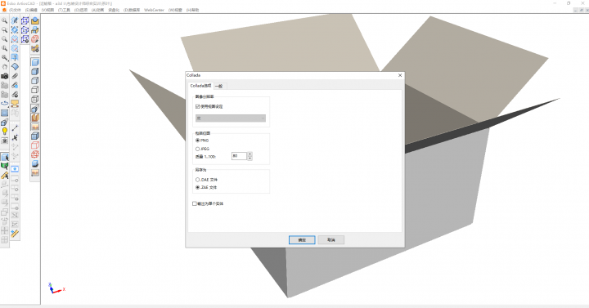Image resolution: width=589 pixels, height=308 pixels.
Task: Click the blue rotate arrows icon
Action: click(5, 103)
